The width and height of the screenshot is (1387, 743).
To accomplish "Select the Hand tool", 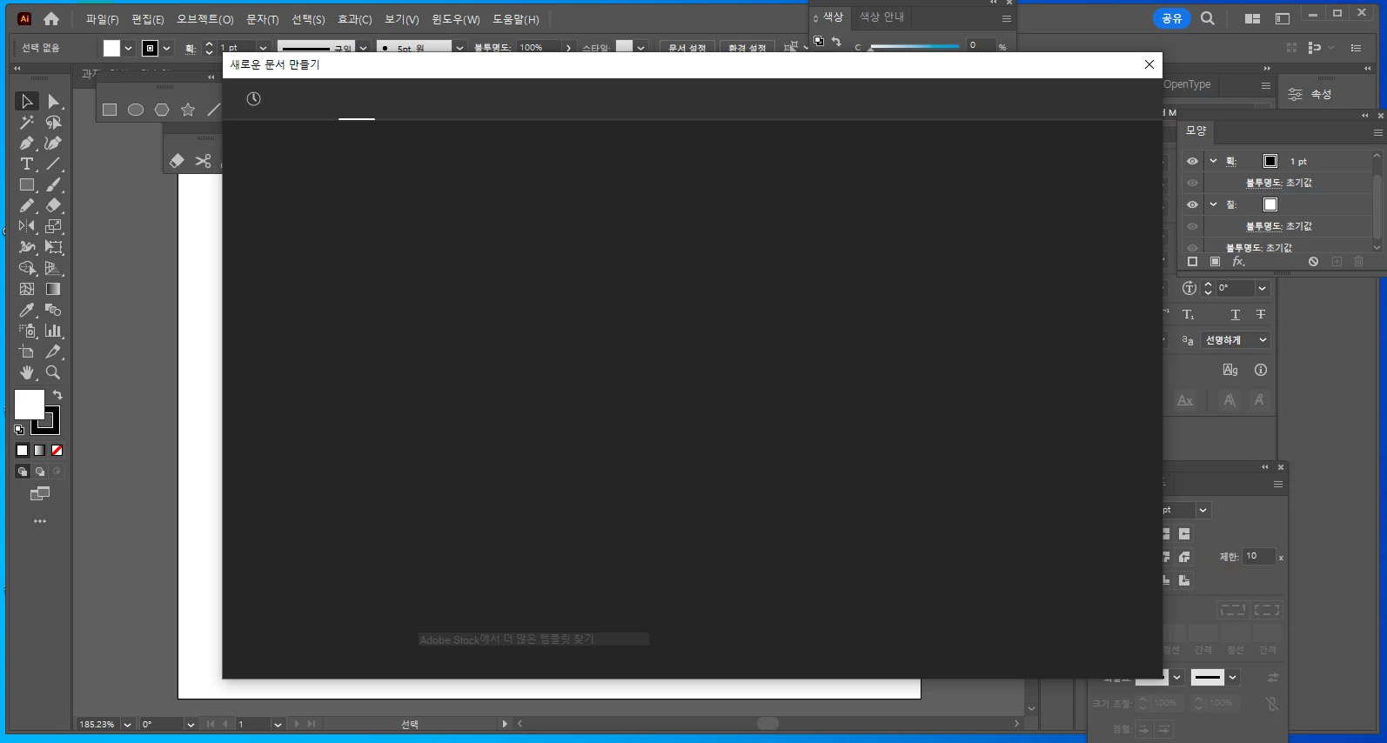I will (x=26, y=373).
